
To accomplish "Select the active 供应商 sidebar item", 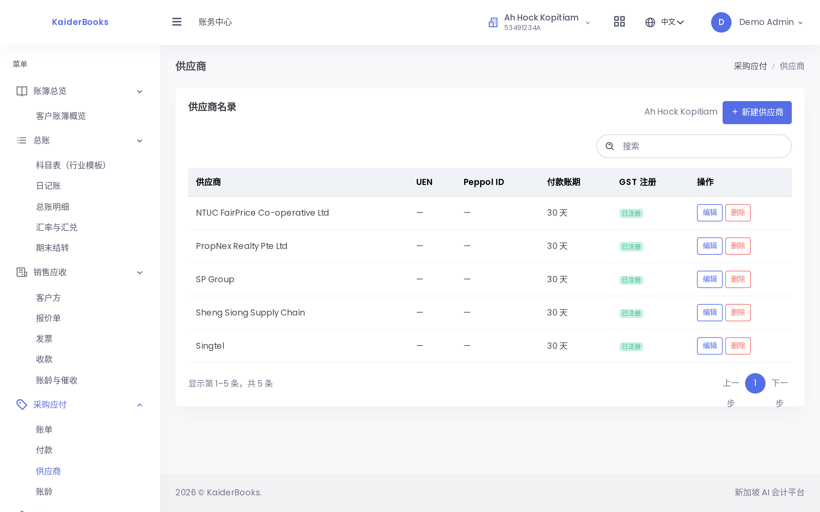I will [x=48, y=471].
